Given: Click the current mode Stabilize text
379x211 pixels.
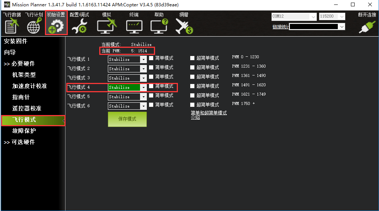Looking at the screenshot, I should tap(142, 44).
